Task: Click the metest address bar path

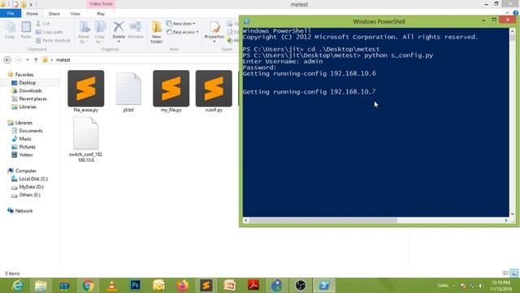Action: tap(63, 59)
